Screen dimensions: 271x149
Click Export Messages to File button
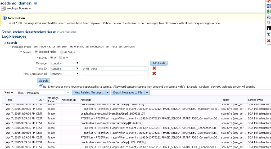(x=128, y=93)
